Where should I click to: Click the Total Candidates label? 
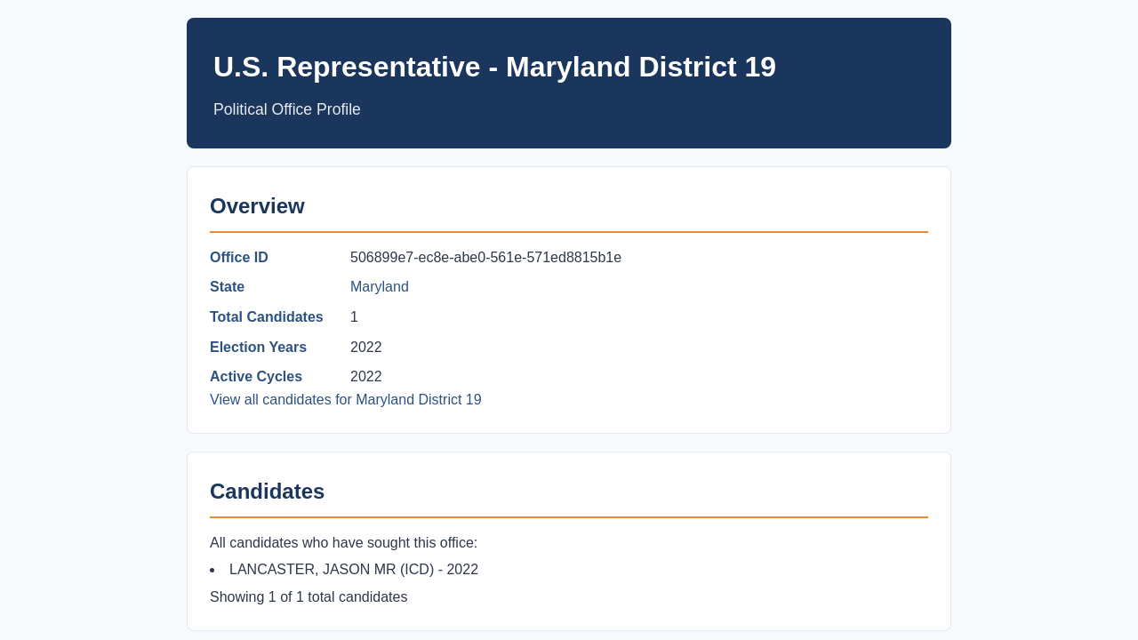pyautogui.click(x=267, y=317)
